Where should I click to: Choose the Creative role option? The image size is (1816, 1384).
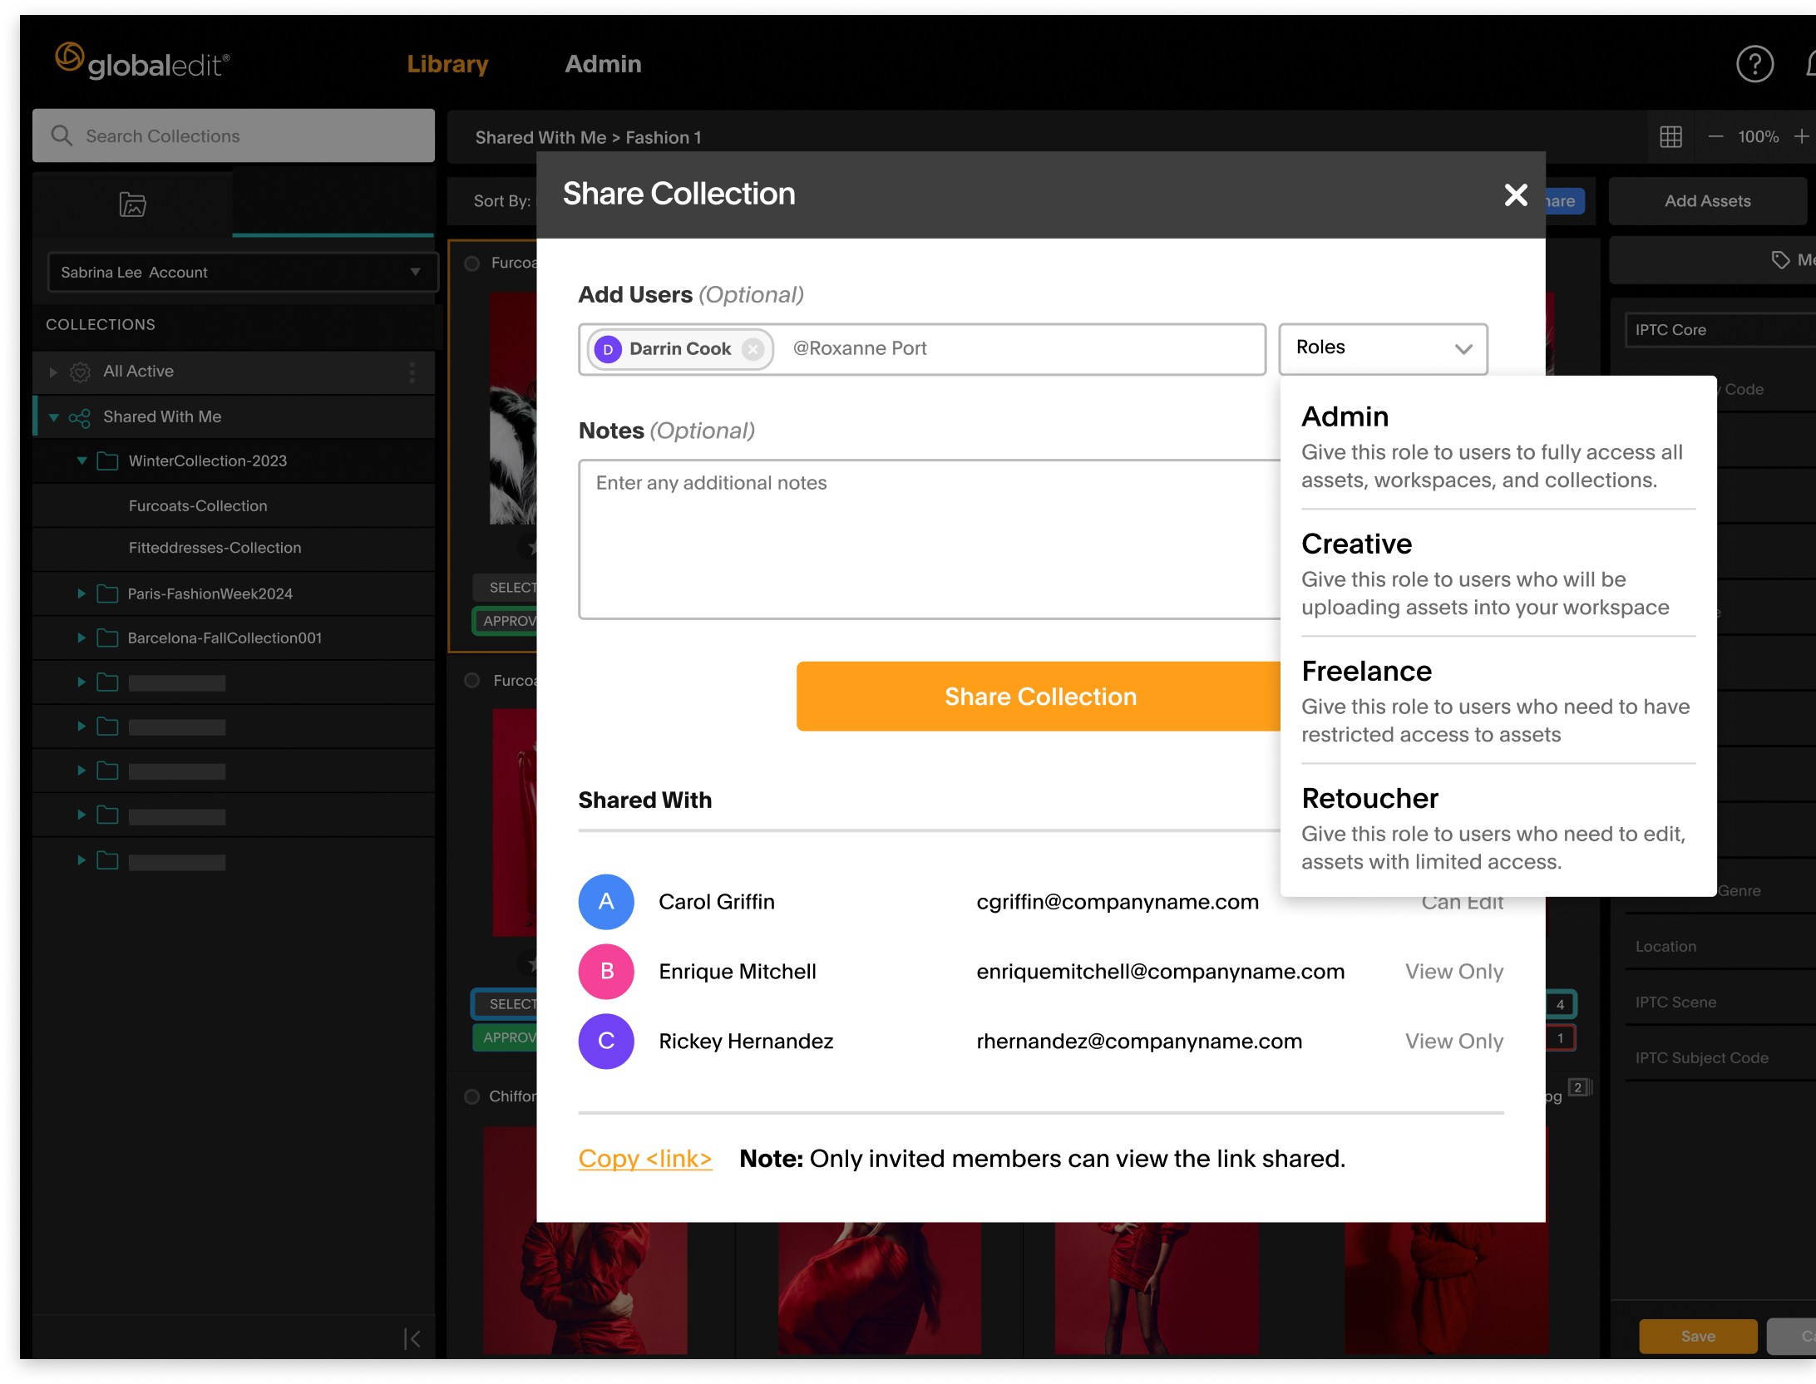pos(1498,574)
